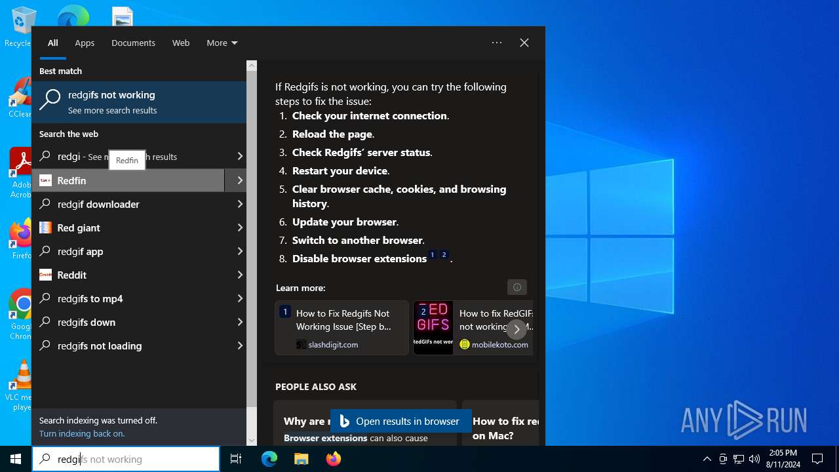
Task: Switch to the Apps tab
Action: [x=85, y=43]
